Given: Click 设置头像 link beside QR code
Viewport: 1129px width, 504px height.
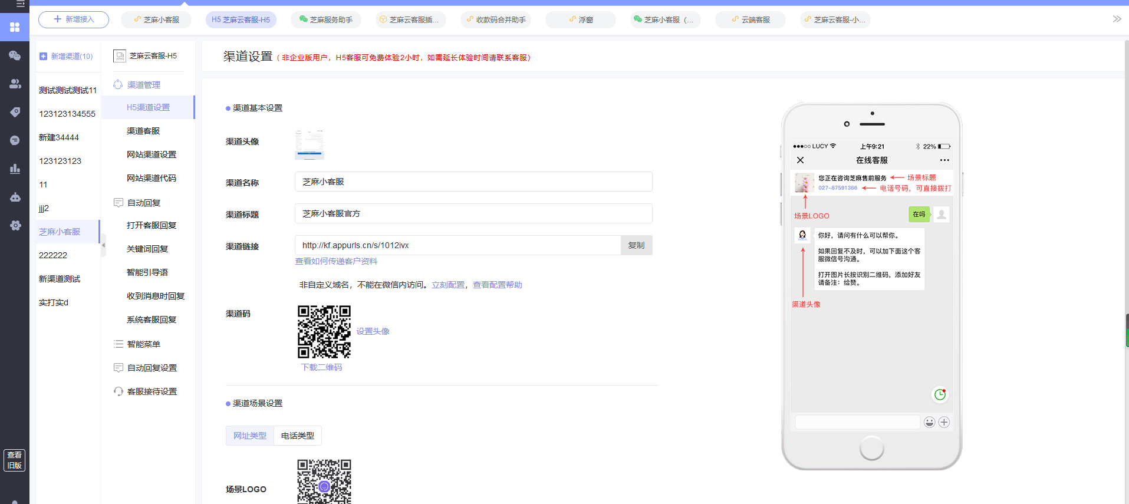Looking at the screenshot, I should click(x=373, y=331).
